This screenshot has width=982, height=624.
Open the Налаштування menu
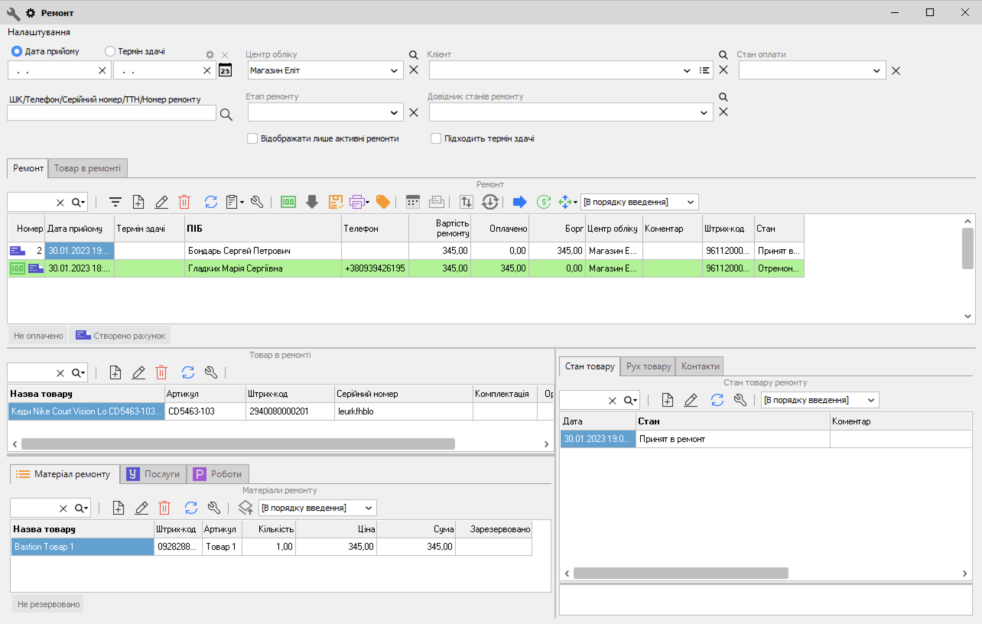pyautogui.click(x=39, y=32)
